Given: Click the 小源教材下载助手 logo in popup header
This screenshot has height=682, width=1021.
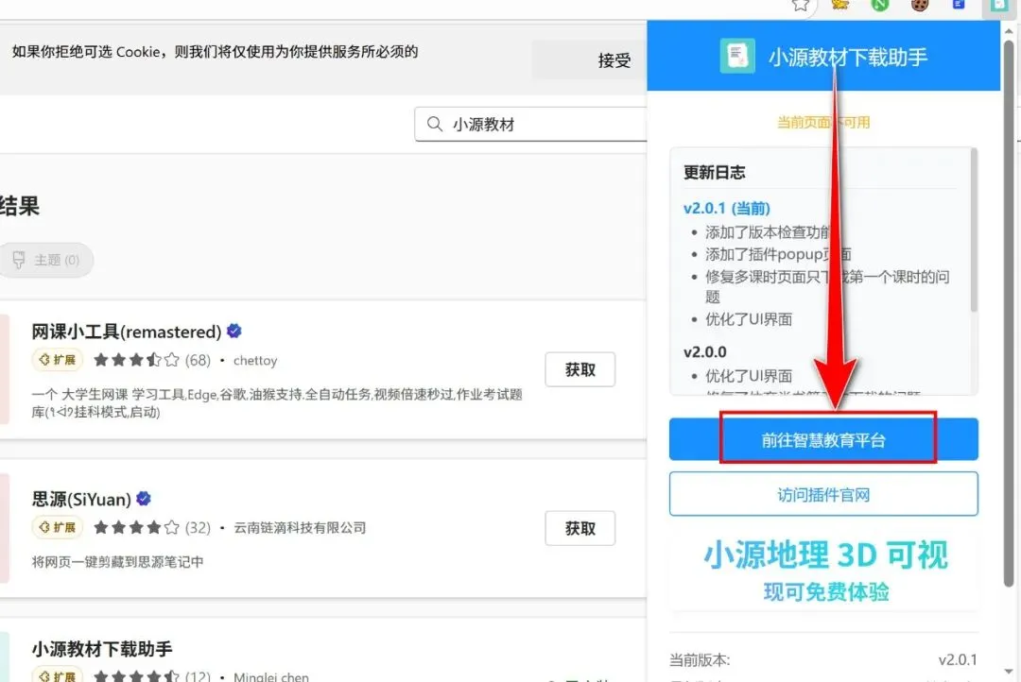Looking at the screenshot, I should pyautogui.click(x=737, y=56).
